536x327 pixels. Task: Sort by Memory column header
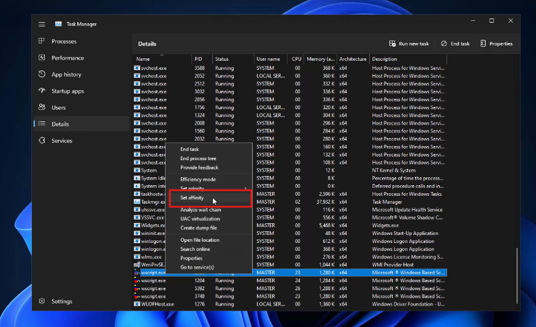[x=320, y=59]
